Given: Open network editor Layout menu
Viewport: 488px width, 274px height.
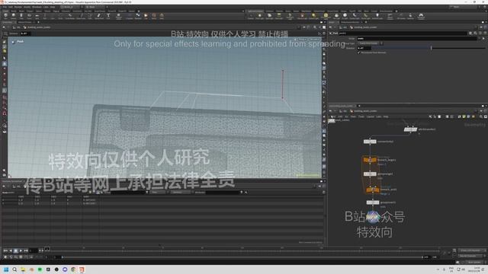Looking at the screenshot, I should (x=371, y=116).
